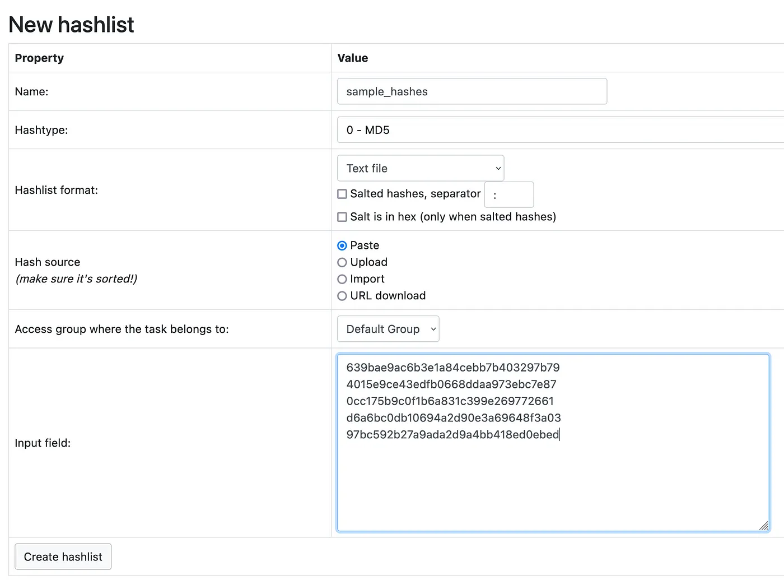This screenshot has height=580, width=784.
Task: Select the Paste hash source radio button
Action: [342, 245]
